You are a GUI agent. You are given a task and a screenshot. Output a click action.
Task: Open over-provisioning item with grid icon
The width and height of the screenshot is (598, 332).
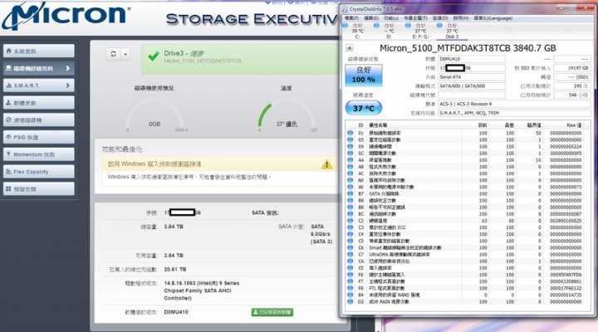(39, 188)
